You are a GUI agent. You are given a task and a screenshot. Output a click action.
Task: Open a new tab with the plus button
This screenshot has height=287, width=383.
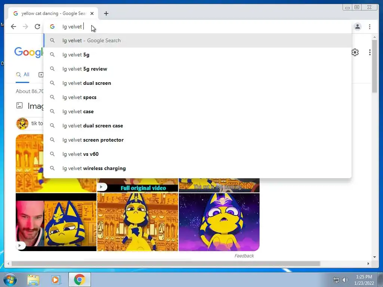(106, 13)
